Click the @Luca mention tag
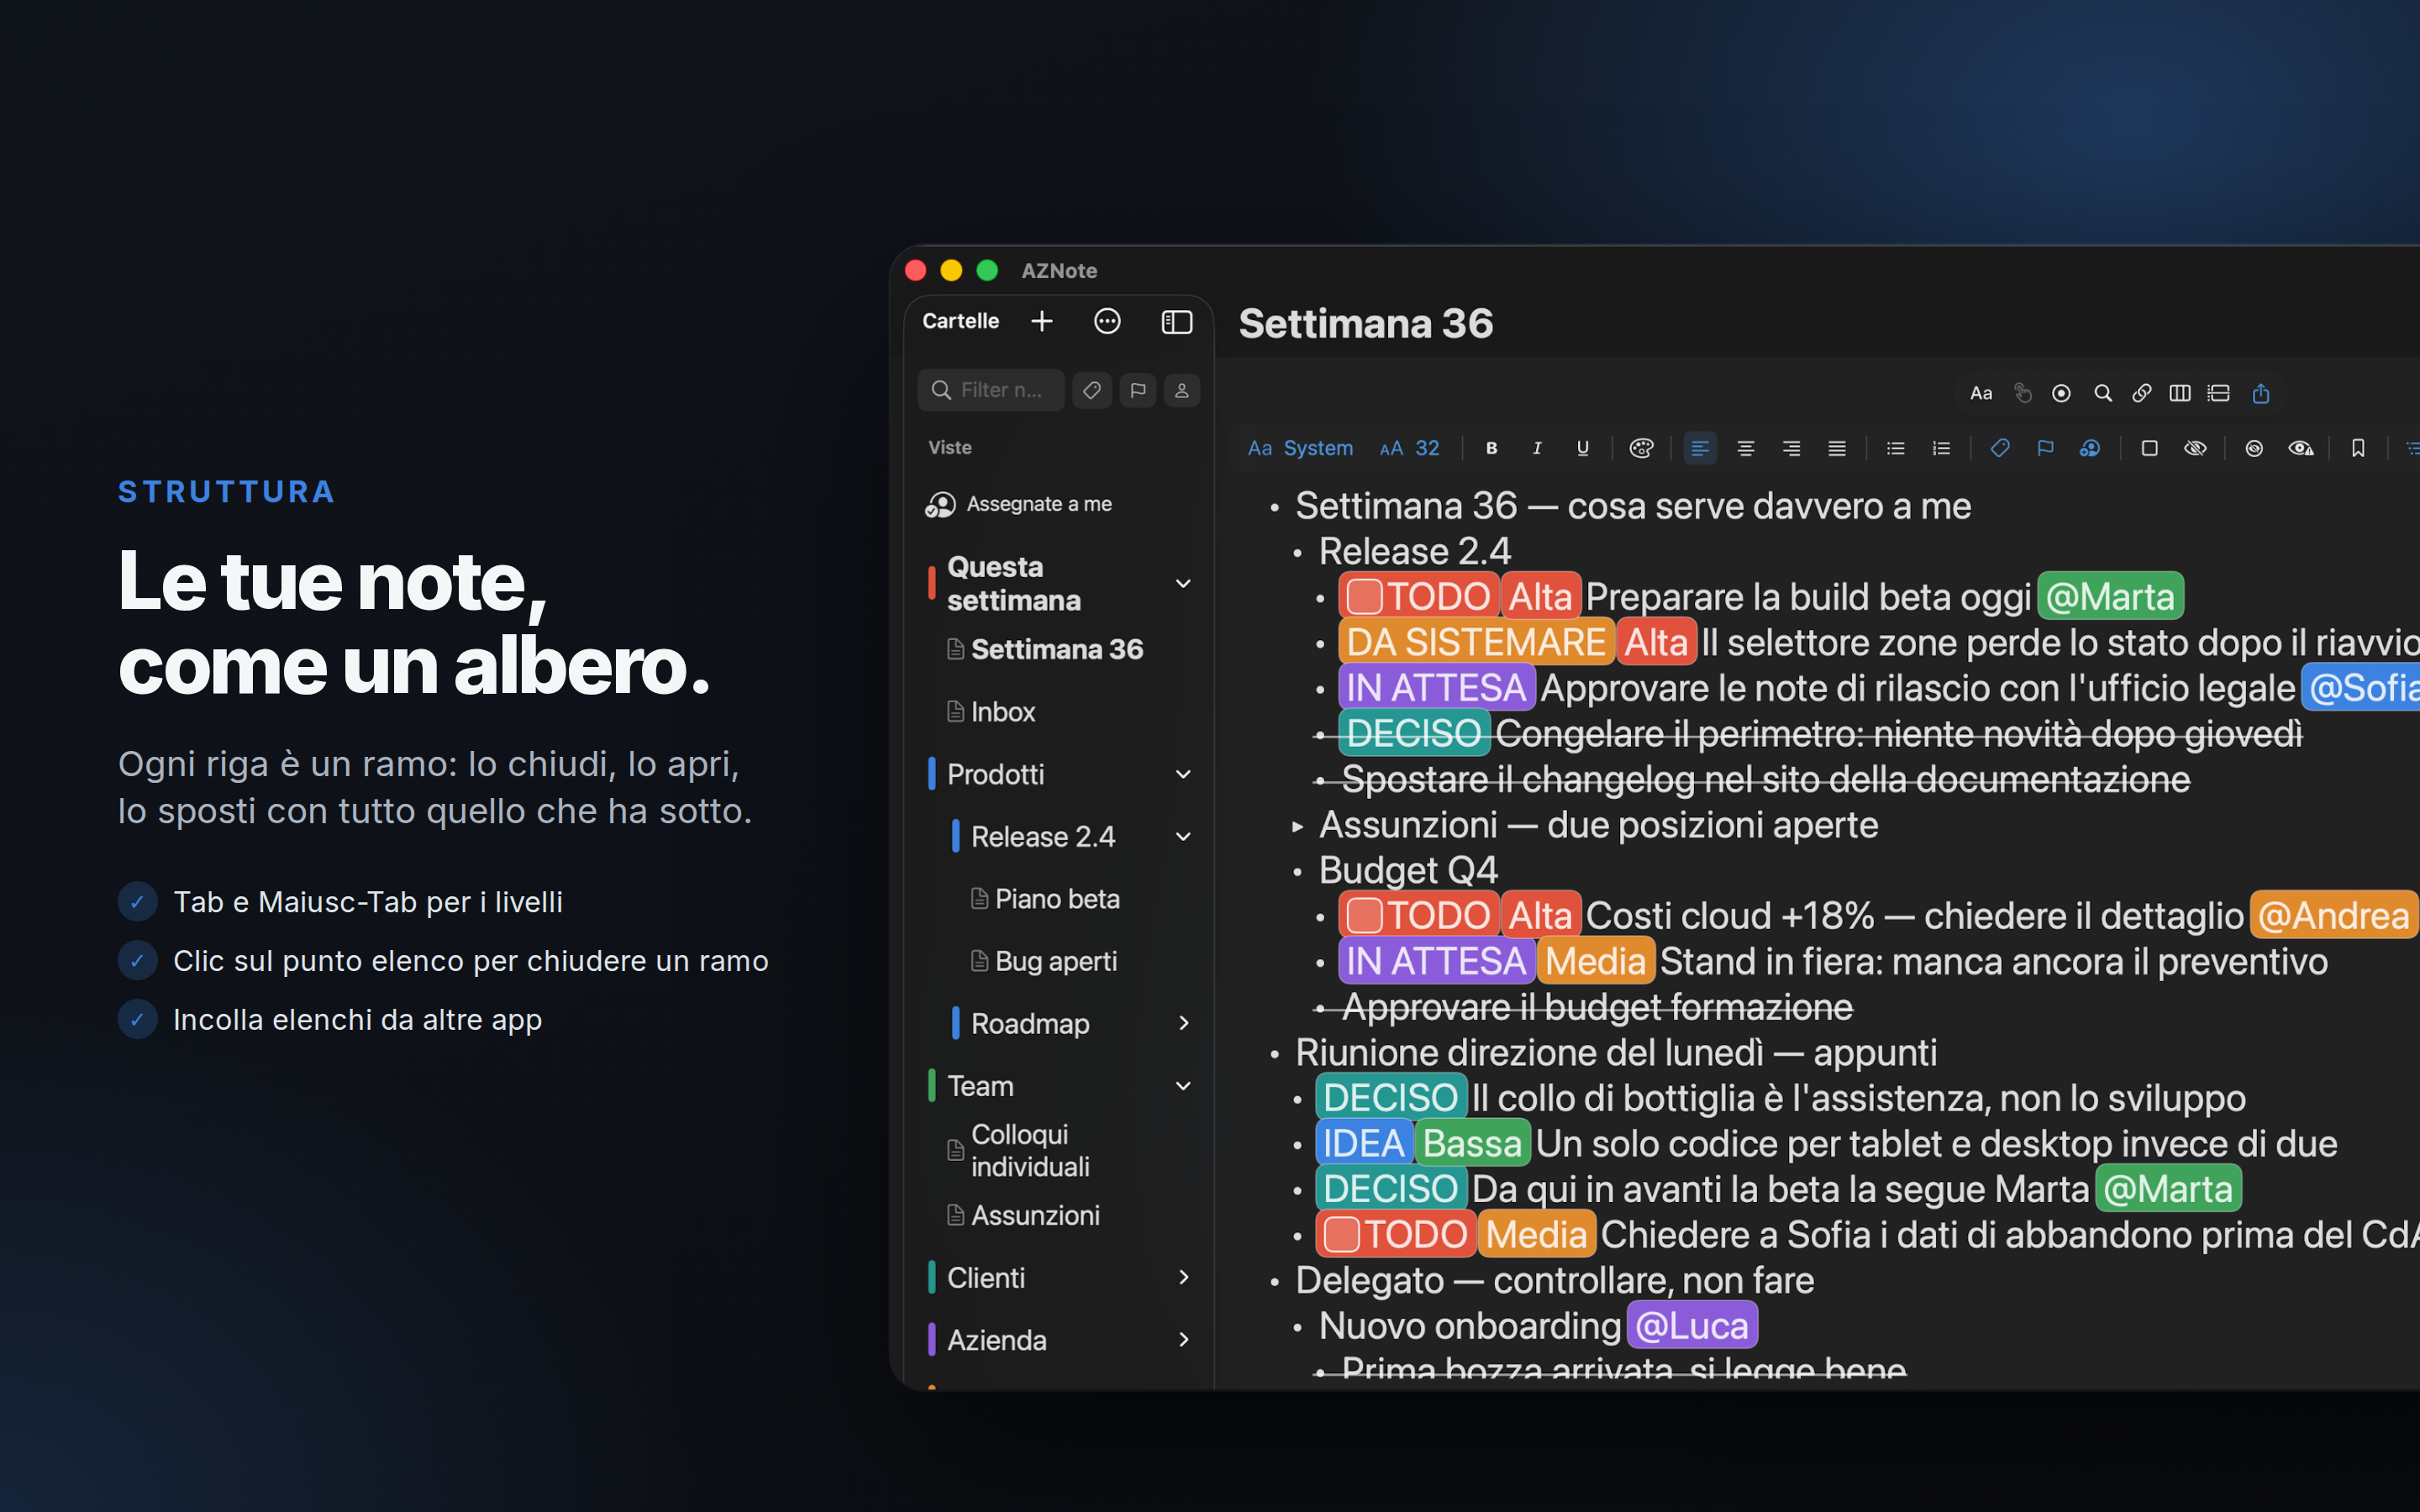This screenshot has width=2420, height=1512. coord(1692,1326)
